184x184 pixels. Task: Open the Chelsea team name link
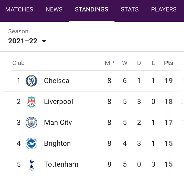(x=56, y=81)
